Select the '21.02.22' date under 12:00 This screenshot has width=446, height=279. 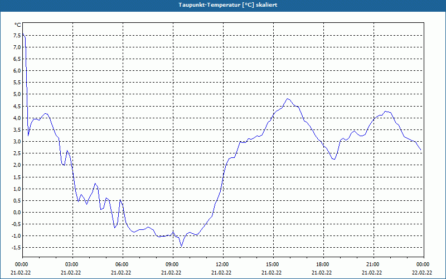point(221,273)
